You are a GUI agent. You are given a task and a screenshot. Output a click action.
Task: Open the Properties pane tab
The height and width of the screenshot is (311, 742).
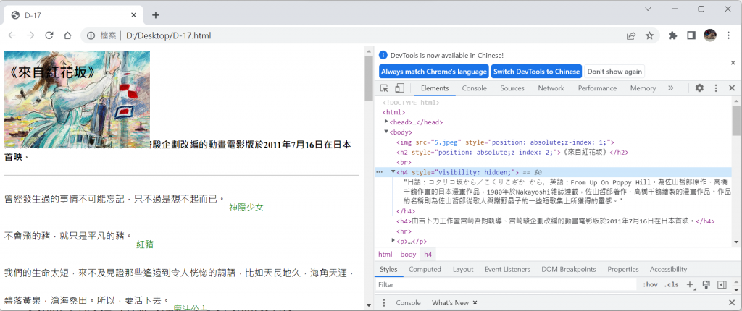coord(622,269)
